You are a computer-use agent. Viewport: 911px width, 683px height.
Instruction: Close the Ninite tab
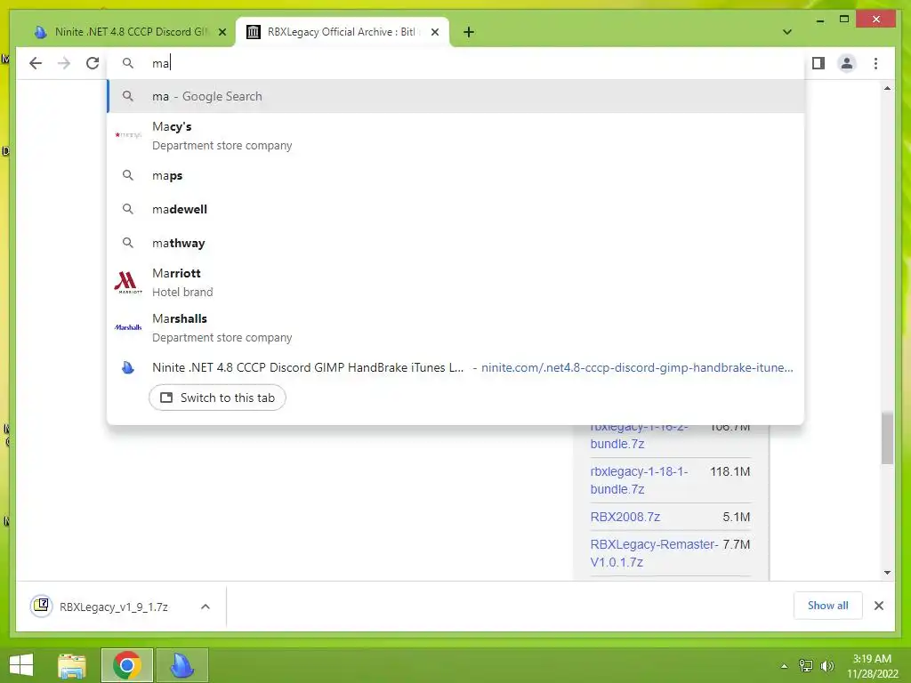222,32
